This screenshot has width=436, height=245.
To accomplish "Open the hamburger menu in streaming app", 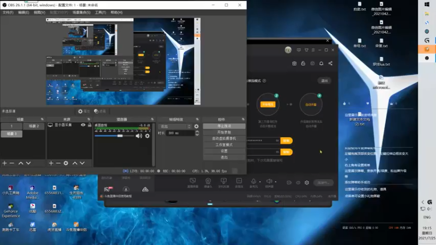I will tap(313, 50).
